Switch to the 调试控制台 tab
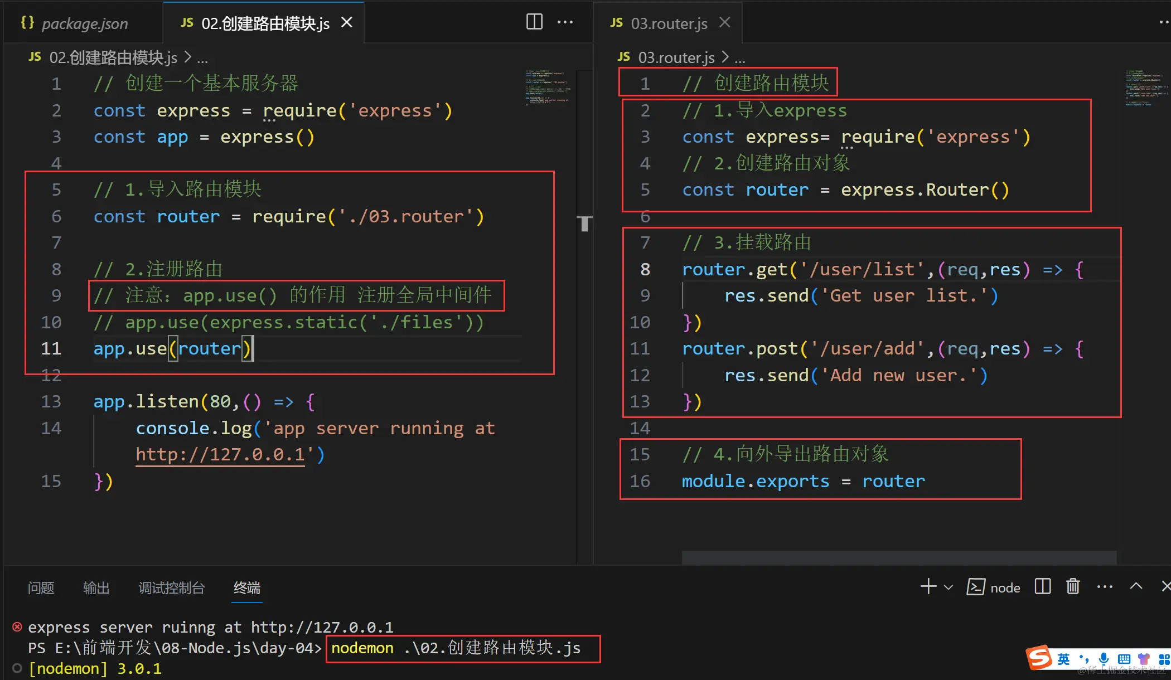 (171, 587)
